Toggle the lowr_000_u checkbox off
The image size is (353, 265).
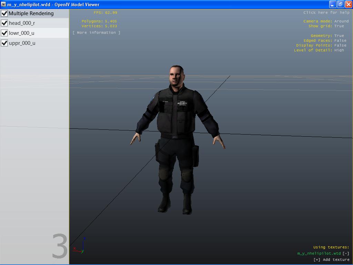(x=4, y=33)
